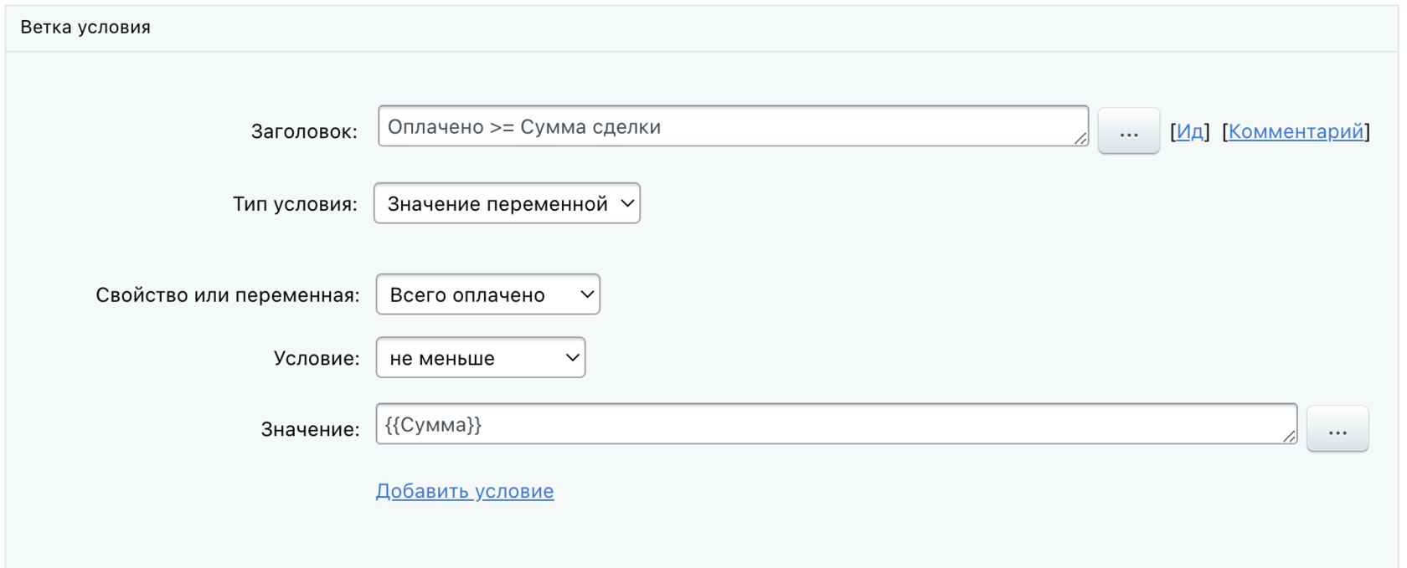1407x568 pixels.
Task: Click the Тип условия: label
Action: (x=295, y=204)
